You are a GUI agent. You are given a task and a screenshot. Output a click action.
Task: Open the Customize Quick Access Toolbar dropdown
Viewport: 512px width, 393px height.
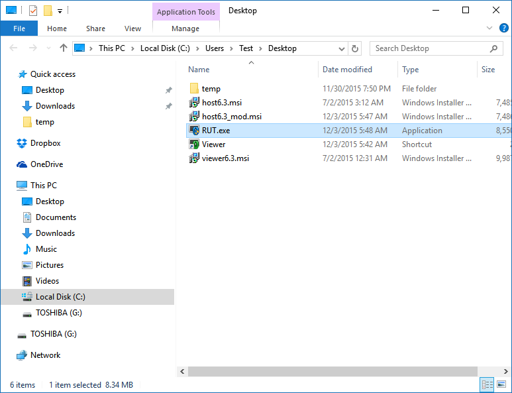point(60,11)
